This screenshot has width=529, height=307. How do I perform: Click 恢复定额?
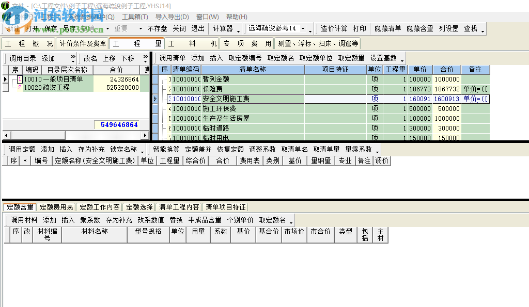coord(230,149)
